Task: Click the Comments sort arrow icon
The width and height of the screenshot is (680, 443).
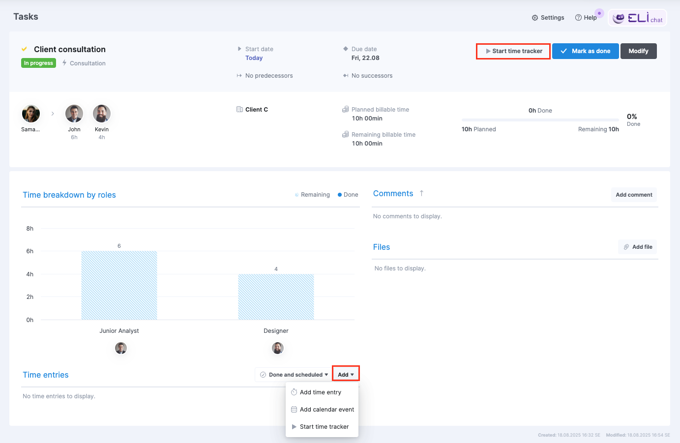Action: [x=421, y=193]
